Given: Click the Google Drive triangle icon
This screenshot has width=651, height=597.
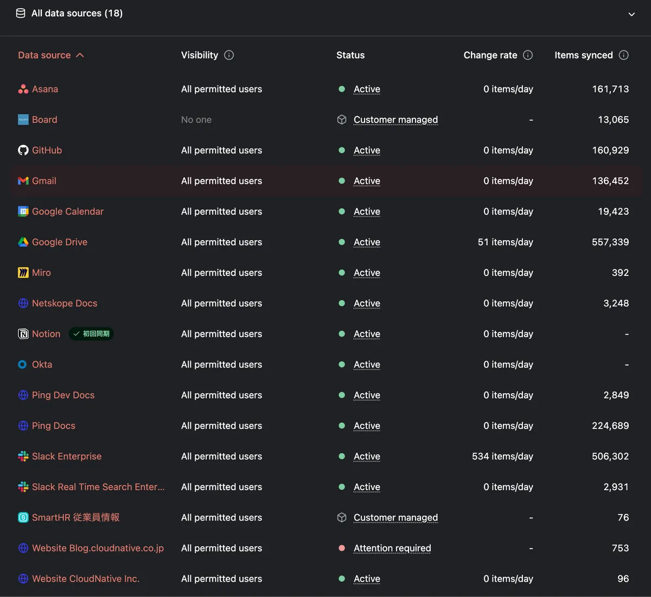Looking at the screenshot, I should point(23,242).
